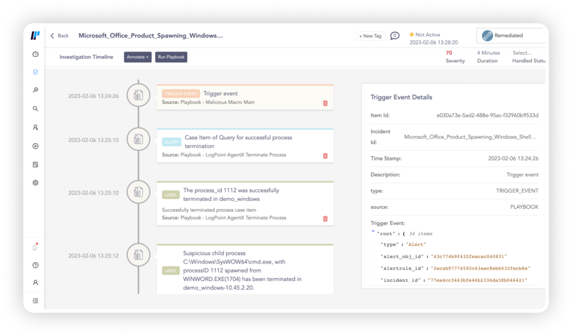Open the report document icon in sidebar
This screenshot has width=572, height=336.
pyautogui.click(x=35, y=164)
